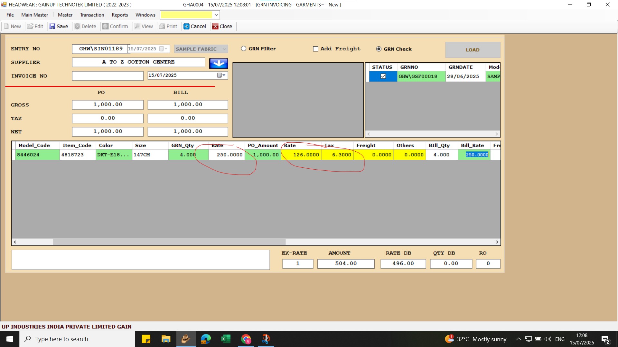Image resolution: width=618 pixels, height=347 pixels.
Task: Click the INVOICE NO input field
Action: click(108, 76)
